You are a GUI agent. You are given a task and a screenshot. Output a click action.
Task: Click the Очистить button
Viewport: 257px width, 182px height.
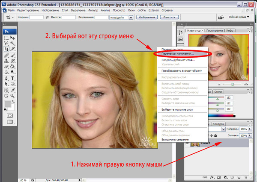(169, 17)
